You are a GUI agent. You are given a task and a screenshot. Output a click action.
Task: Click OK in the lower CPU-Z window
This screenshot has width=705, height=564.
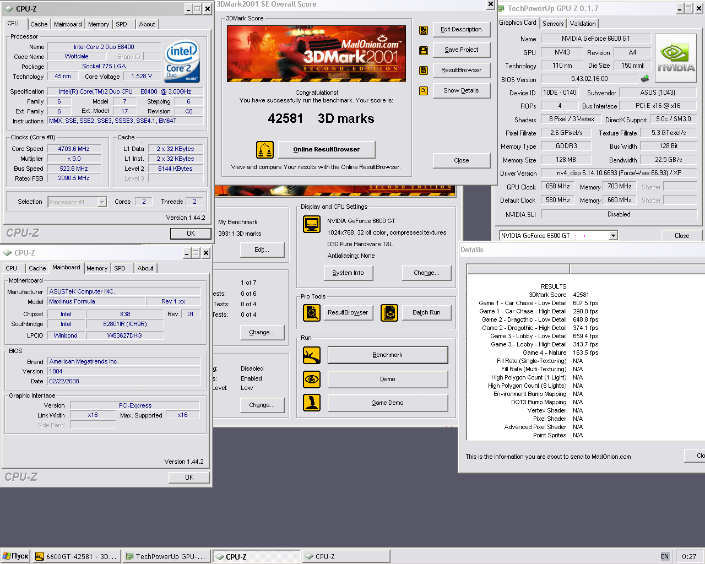click(189, 478)
